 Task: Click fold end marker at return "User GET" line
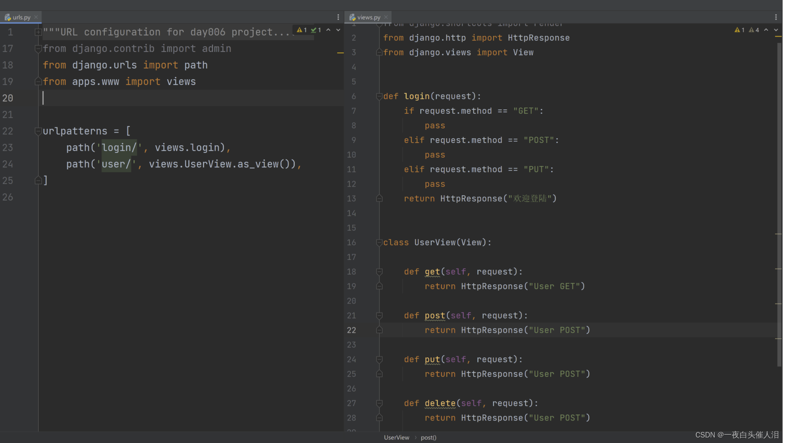379,286
